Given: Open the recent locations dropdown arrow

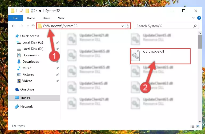Looking at the screenshot, I should tap(27, 26).
